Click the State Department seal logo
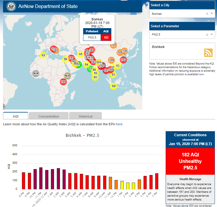The width and height of the screenshot is (217, 207). [x=11, y=7]
